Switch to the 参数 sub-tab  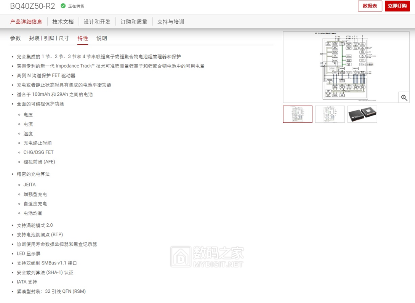16,38
